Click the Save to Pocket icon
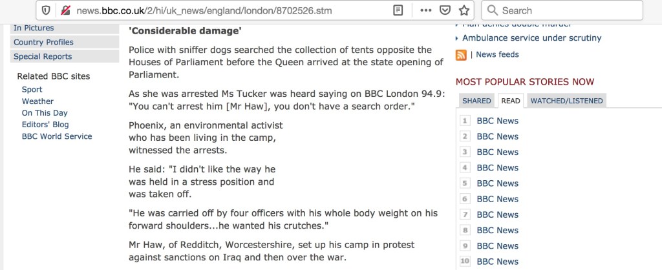Screen dimensions: 662x270 (x=445, y=10)
